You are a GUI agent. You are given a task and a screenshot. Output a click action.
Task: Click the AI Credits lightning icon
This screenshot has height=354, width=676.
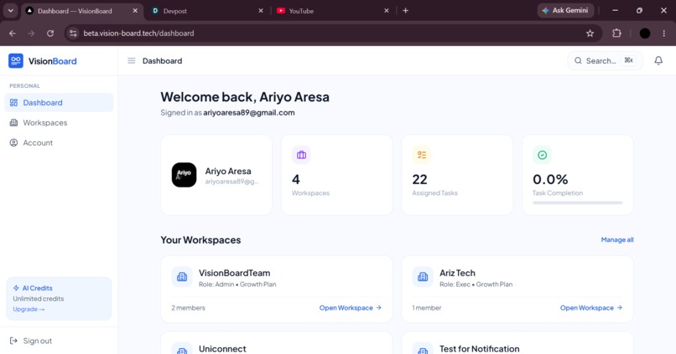point(16,288)
